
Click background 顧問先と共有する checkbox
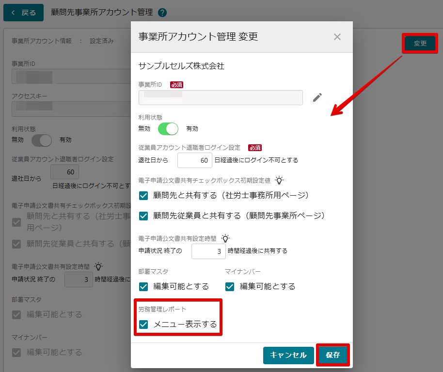[16, 222]
